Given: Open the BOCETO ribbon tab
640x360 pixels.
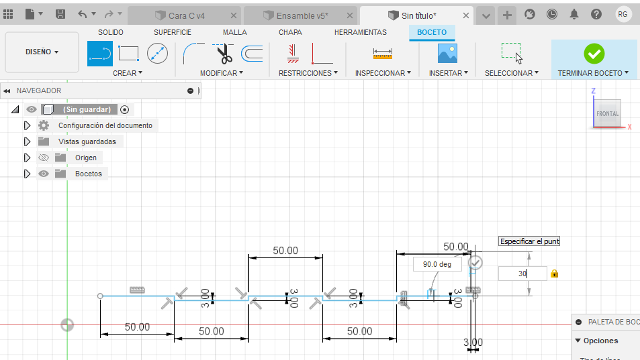Looking at the screenshot, I should (x=432, y=32).
